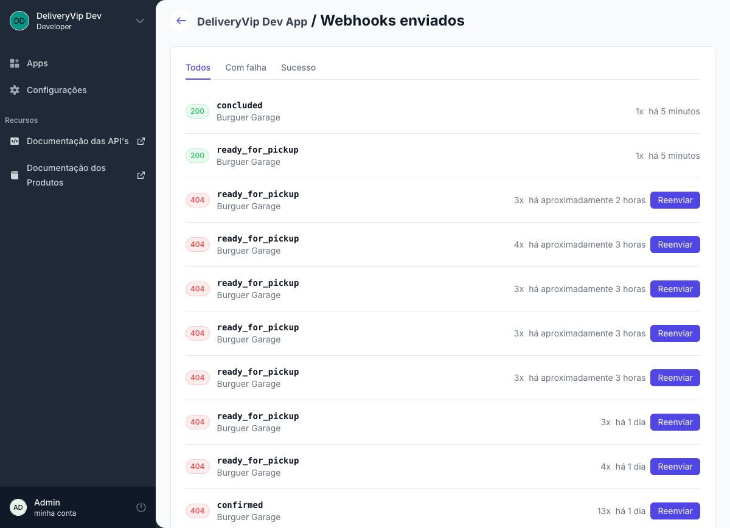Click the Apps grid icon in sidebar
This screenshot has width=730, height=528.
pyautogui.click(x=15, y=63)
